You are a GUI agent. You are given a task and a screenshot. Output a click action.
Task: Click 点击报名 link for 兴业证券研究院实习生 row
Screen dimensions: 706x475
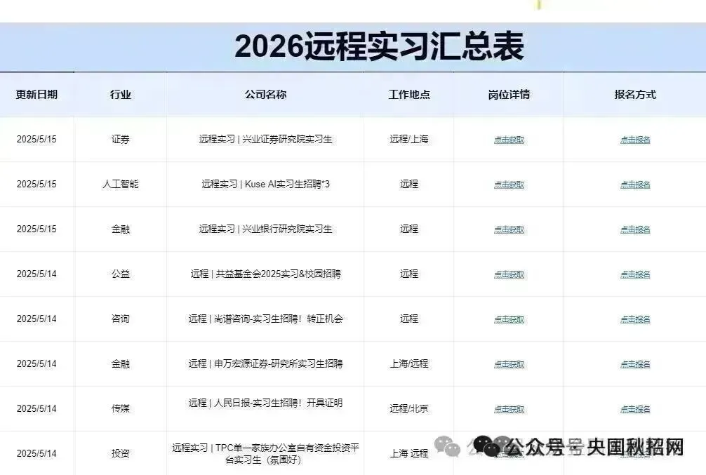[635, 140]
